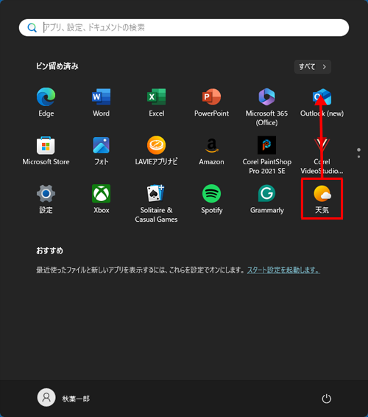Click the search magnifier icon
368x417 pixels.
[x=32, y=28]
